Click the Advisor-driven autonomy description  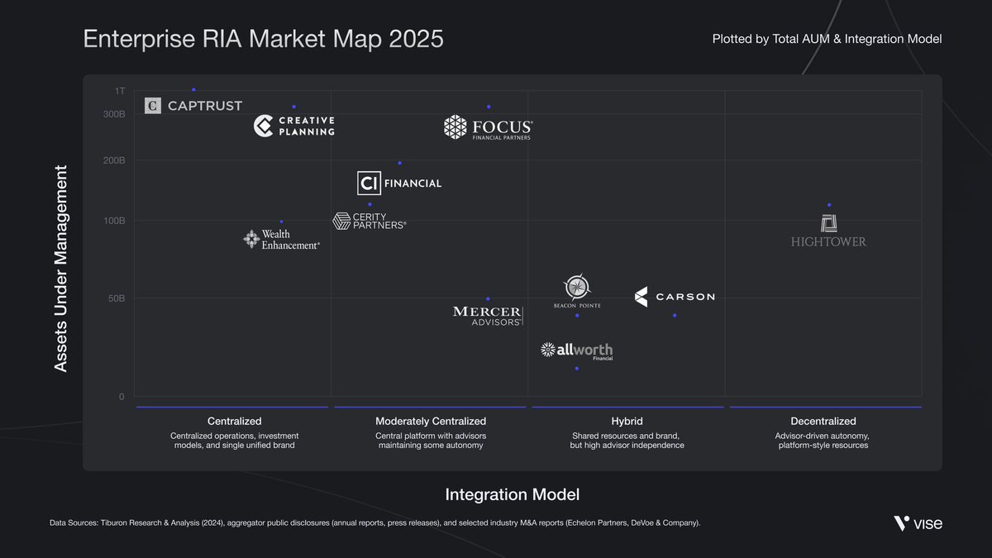(x=823, y=441)
